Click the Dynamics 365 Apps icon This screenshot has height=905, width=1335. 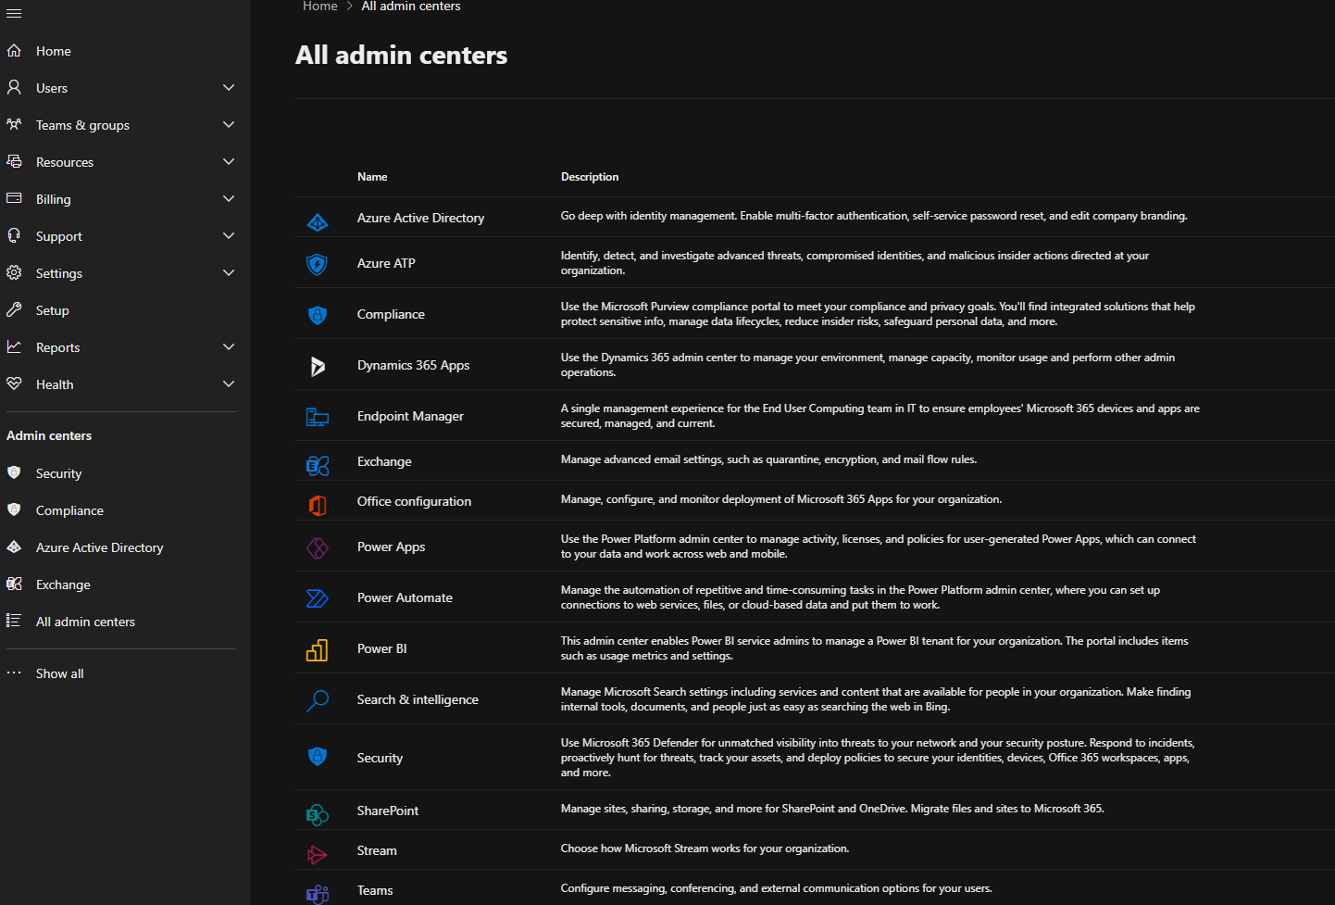point(318,367)
